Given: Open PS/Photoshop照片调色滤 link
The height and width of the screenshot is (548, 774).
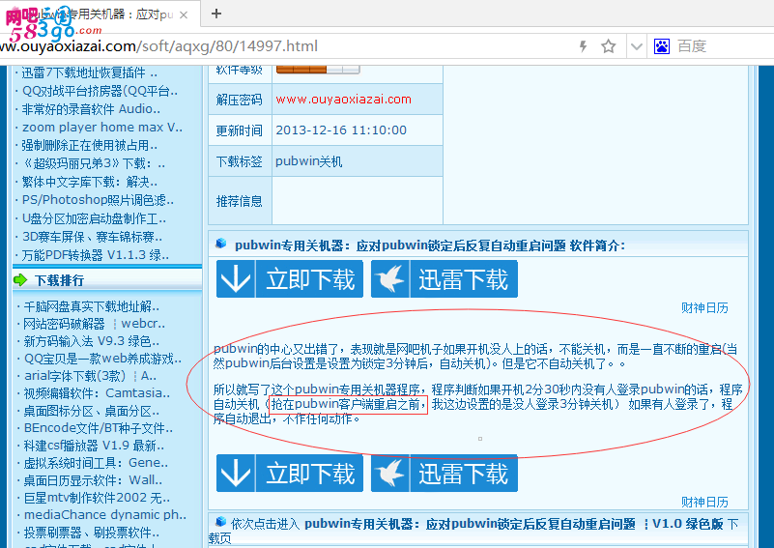Looking at the screenshot, I should point(98,200).
